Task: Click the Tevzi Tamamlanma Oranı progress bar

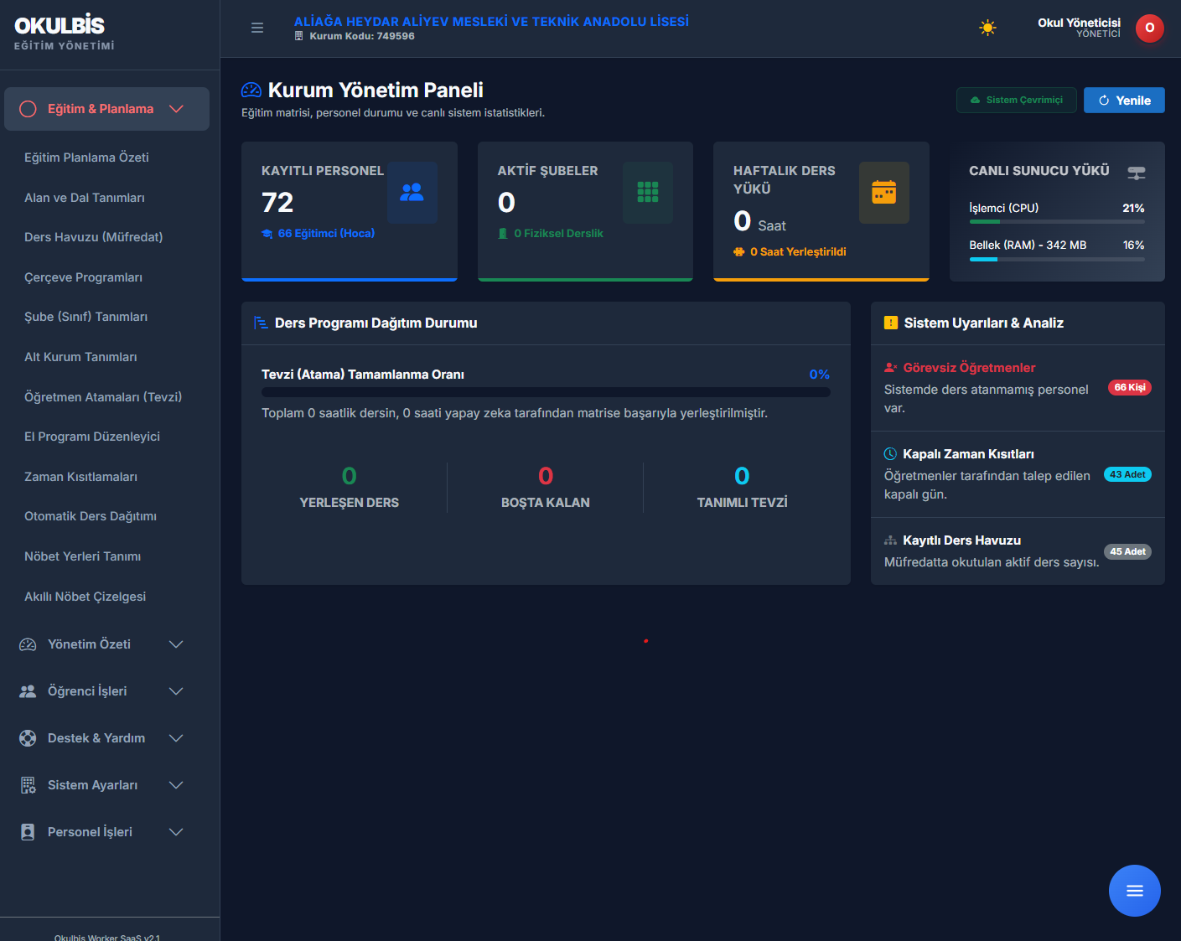Action: pos(546,392)
